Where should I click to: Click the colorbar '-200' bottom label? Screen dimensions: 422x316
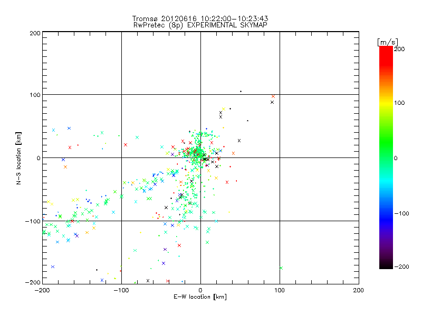[401, 266]
